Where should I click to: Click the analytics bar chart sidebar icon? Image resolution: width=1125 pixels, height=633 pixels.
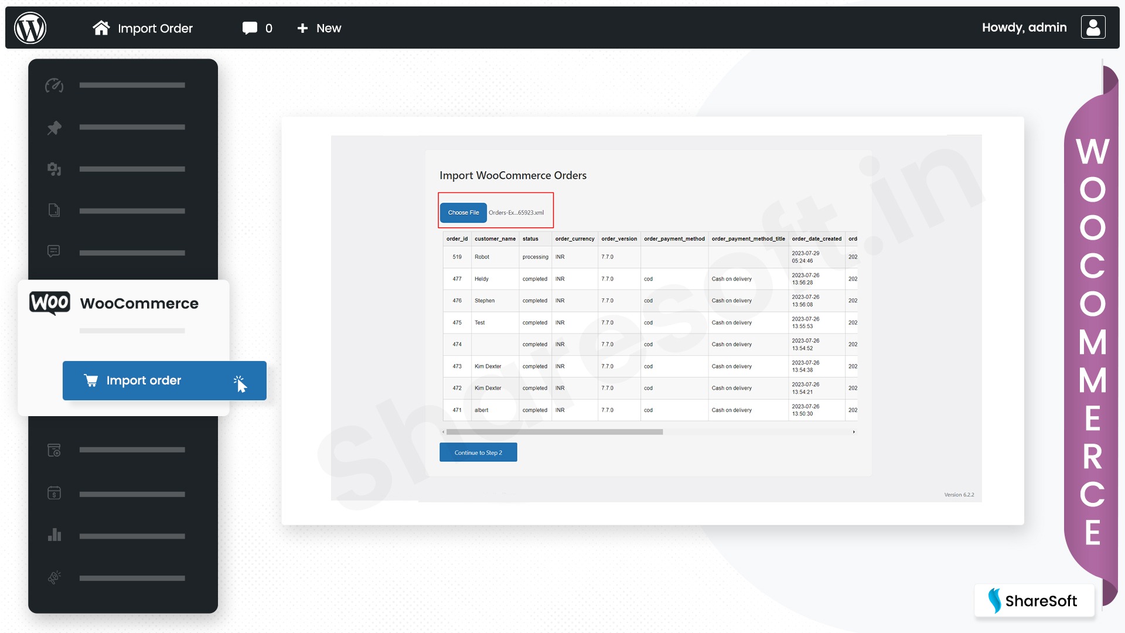click(x=54, y=535)
